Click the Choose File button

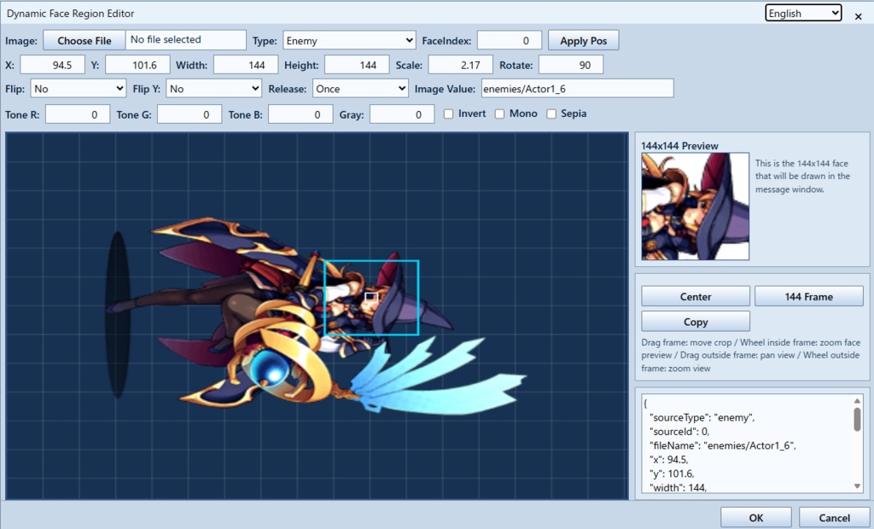click(84, 41)
